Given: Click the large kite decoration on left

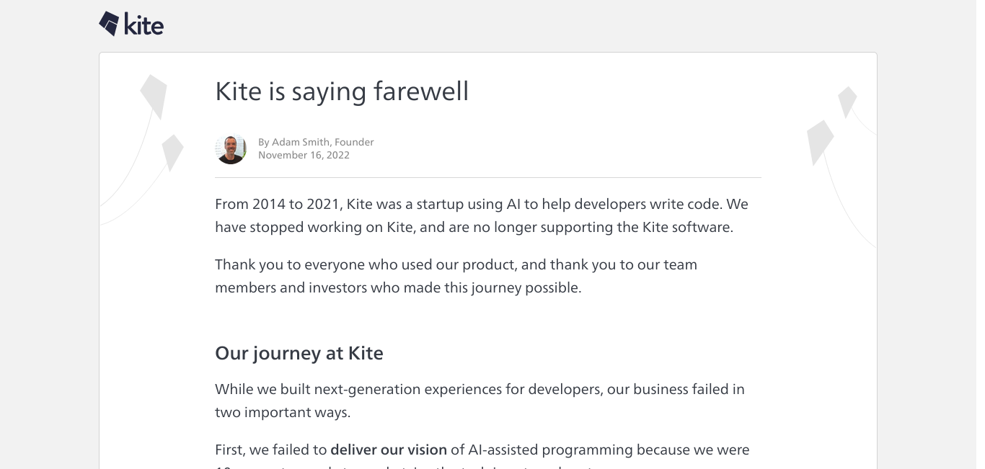Looking at the screenshot, I should point(154,97).
